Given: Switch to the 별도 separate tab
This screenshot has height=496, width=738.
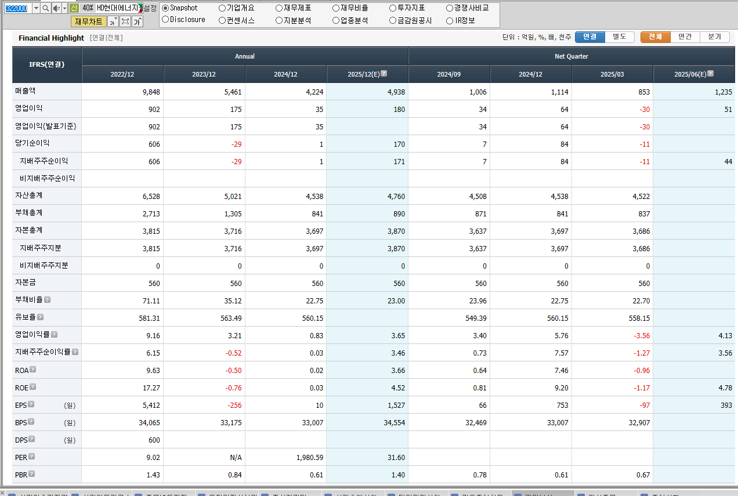Looking at the screenshot, I should click(619, 37).
